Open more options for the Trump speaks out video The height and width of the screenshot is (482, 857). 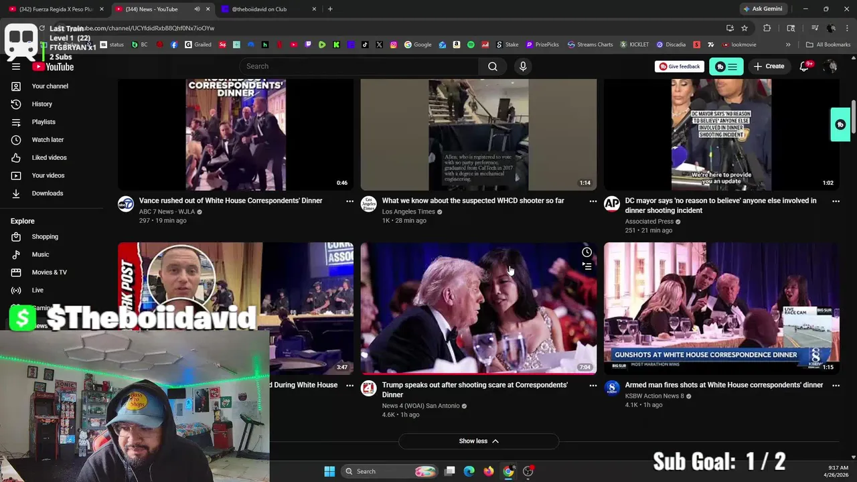click(x=593, y=386)
